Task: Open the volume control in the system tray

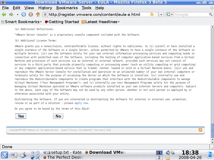Action: click(168, 153)
